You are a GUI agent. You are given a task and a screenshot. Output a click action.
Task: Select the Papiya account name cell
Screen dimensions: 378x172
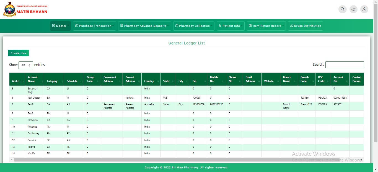point(34,147)
